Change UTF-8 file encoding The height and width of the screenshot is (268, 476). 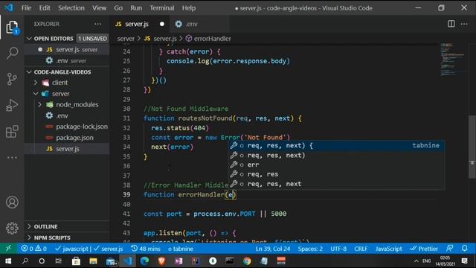(338, 249)
